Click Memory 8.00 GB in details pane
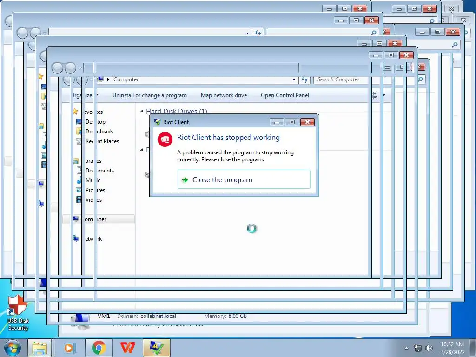The width and height of the screenshot is (476, 357). [225, 316]
